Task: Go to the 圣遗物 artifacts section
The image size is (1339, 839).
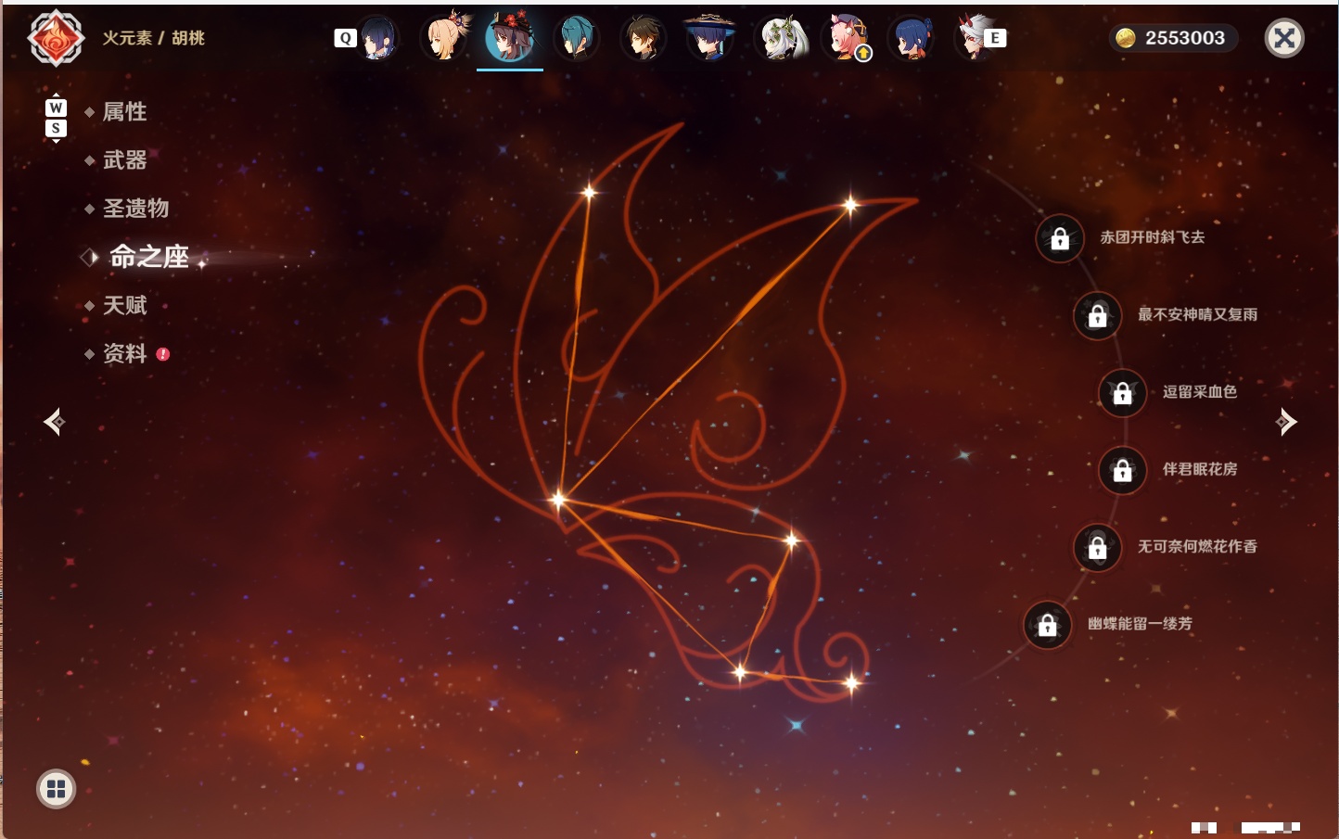Action: pos(135,209)
